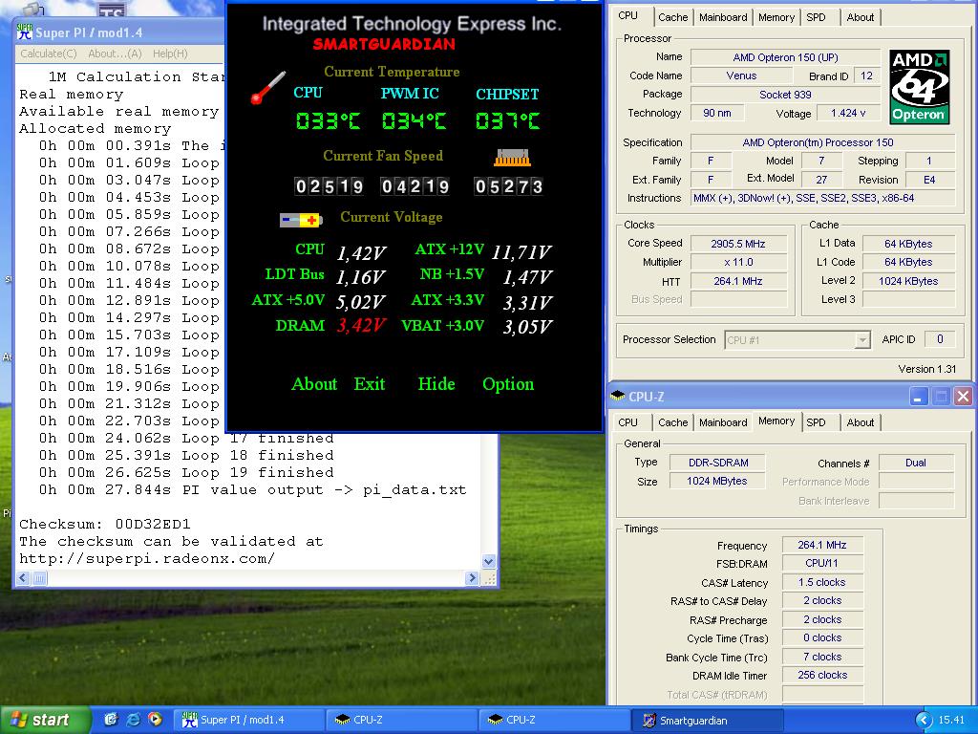Click the Super PI title bar icon
This screenshot has height=734, width=978.
(x=24, y=32)
